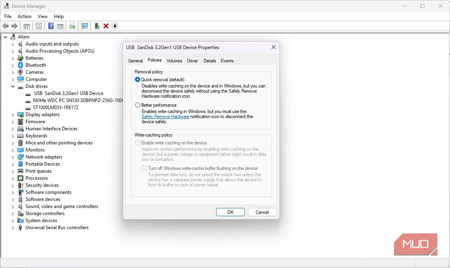This screenshot has height=268, width=450.
Task: Click the red X Uninstall device icon
Action: [106, 26]
